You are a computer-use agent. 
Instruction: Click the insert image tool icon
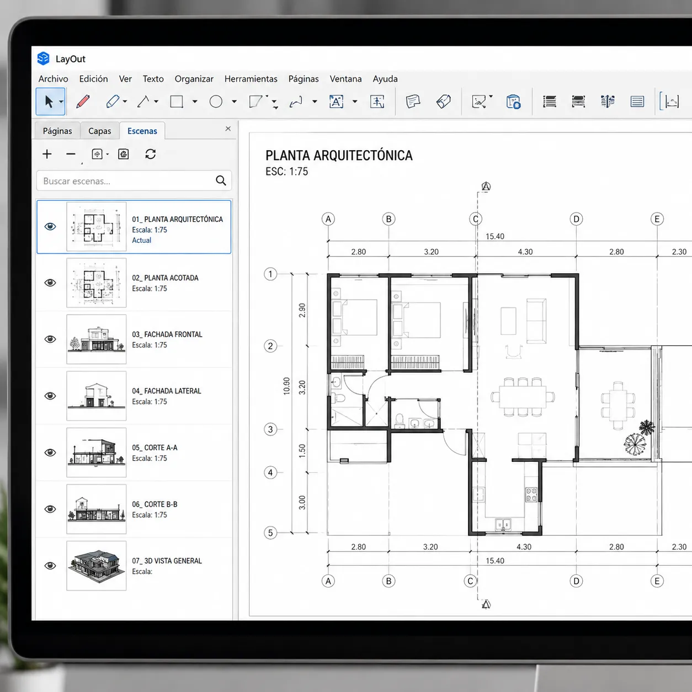[x=479, y=102]
